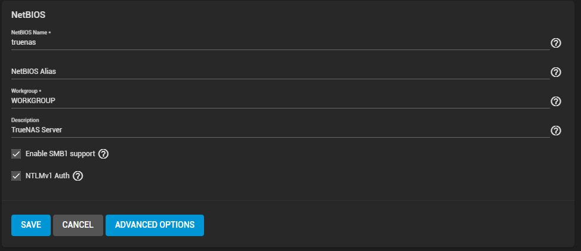Open help icon beside Enable SMB1 support
581x251 pixels.
(103, 154)
